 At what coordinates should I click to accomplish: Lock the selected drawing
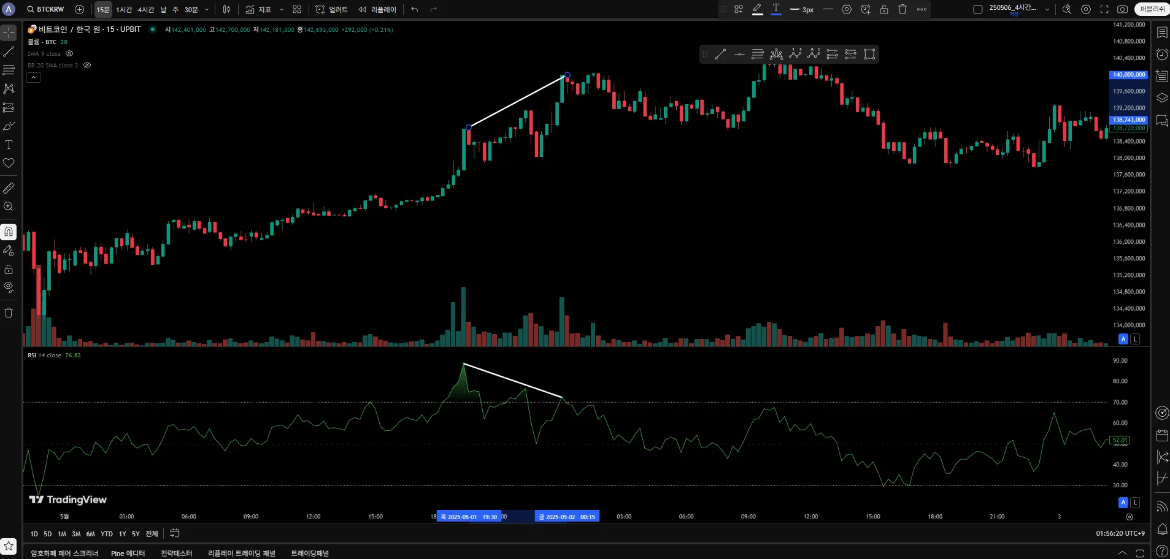(x=884, y=9)
